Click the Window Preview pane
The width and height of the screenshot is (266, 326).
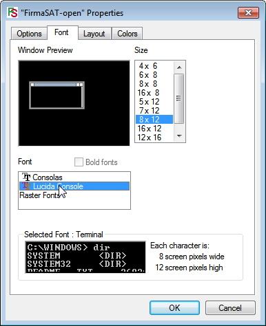coord(74,103)
